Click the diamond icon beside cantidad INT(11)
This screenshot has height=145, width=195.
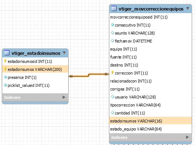[113, 113]
